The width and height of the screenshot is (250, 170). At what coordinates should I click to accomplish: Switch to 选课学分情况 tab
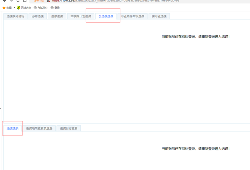point(15,16)
